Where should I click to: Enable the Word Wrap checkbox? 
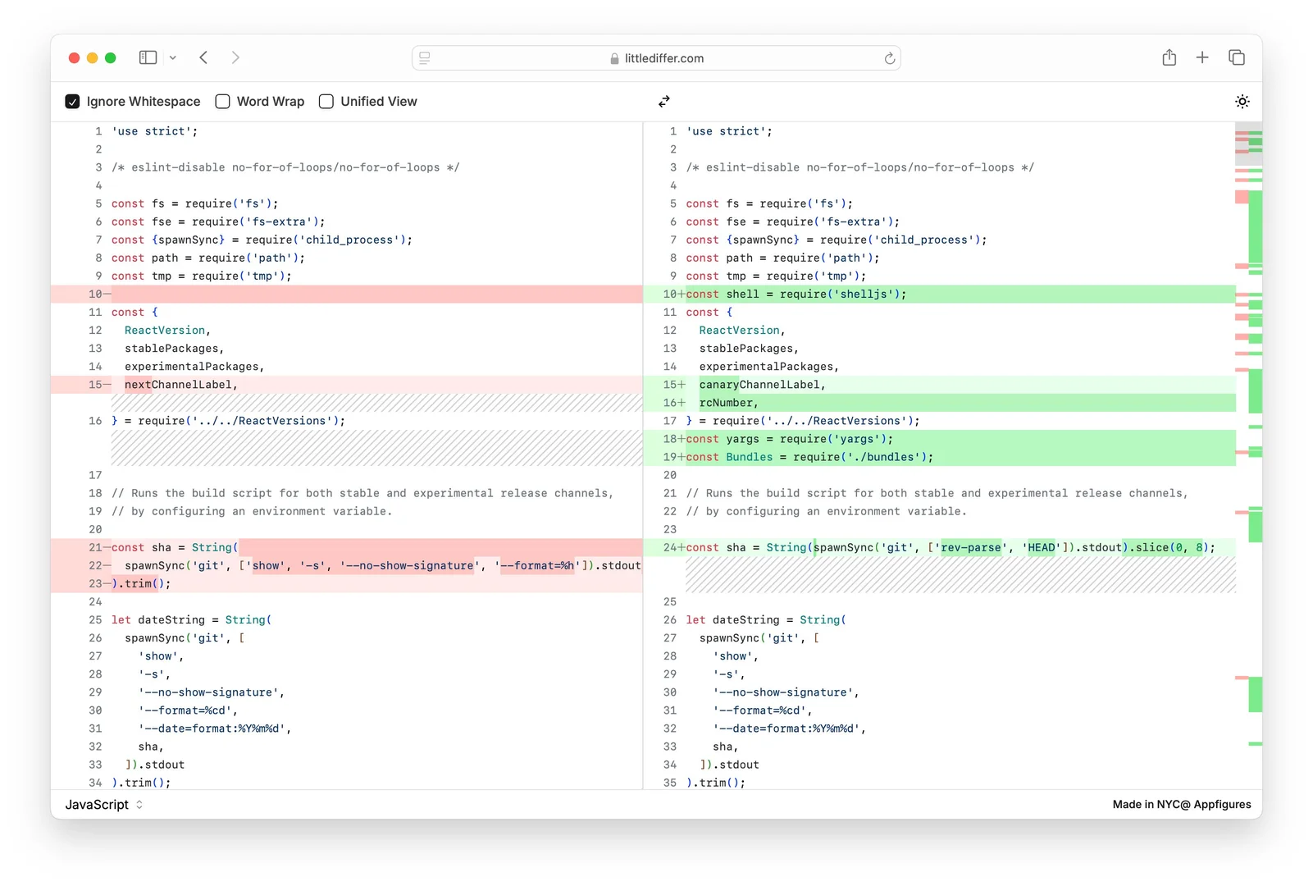(x=222, y=102)
